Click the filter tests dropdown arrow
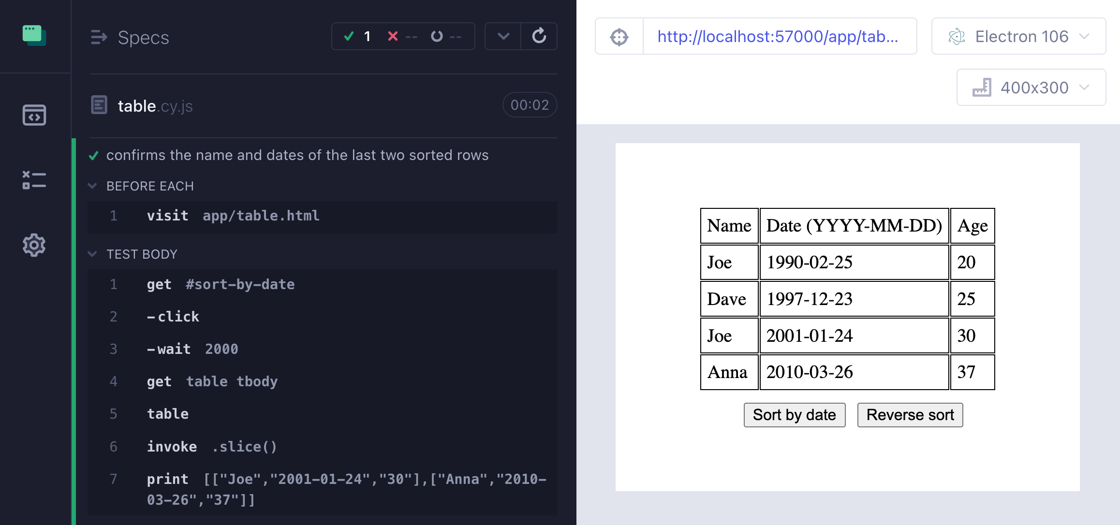Viewport: 1120px width, 525px height. coord(503,36)
